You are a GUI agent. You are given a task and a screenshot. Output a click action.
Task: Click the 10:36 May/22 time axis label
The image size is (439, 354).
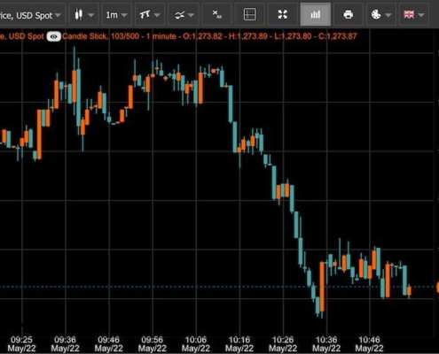coord(326,344)
